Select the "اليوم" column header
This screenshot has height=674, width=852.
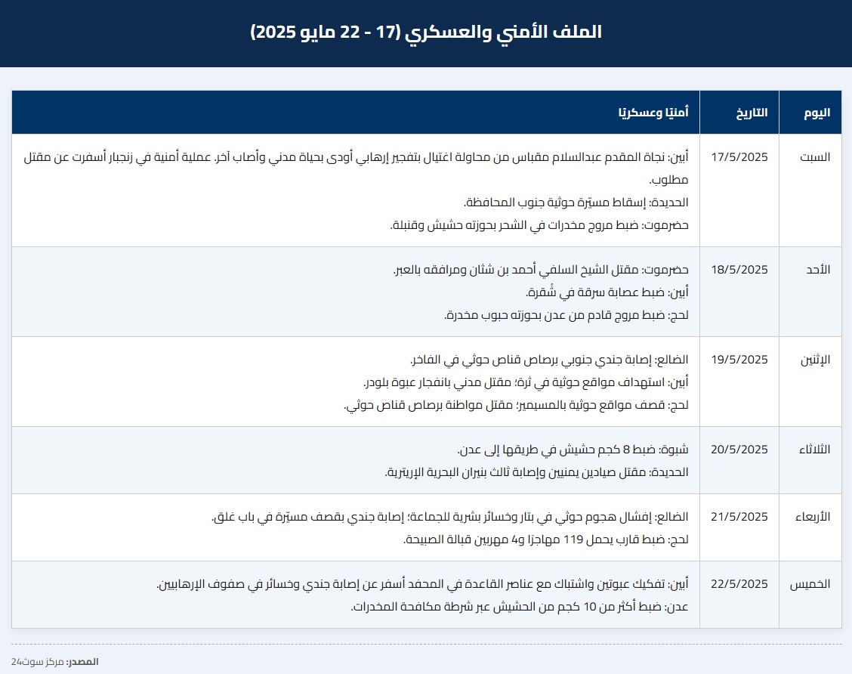[x=816, y=113]
